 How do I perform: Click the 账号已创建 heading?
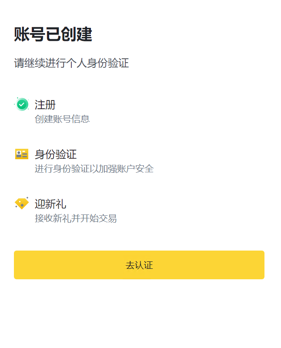tap(53, 34)
